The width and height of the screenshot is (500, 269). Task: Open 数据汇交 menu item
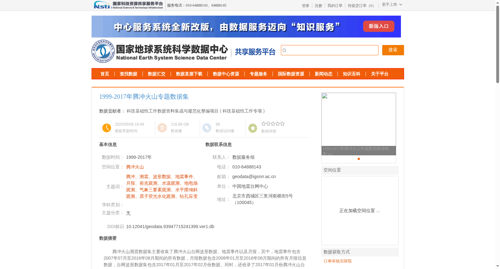pos(157,74)
